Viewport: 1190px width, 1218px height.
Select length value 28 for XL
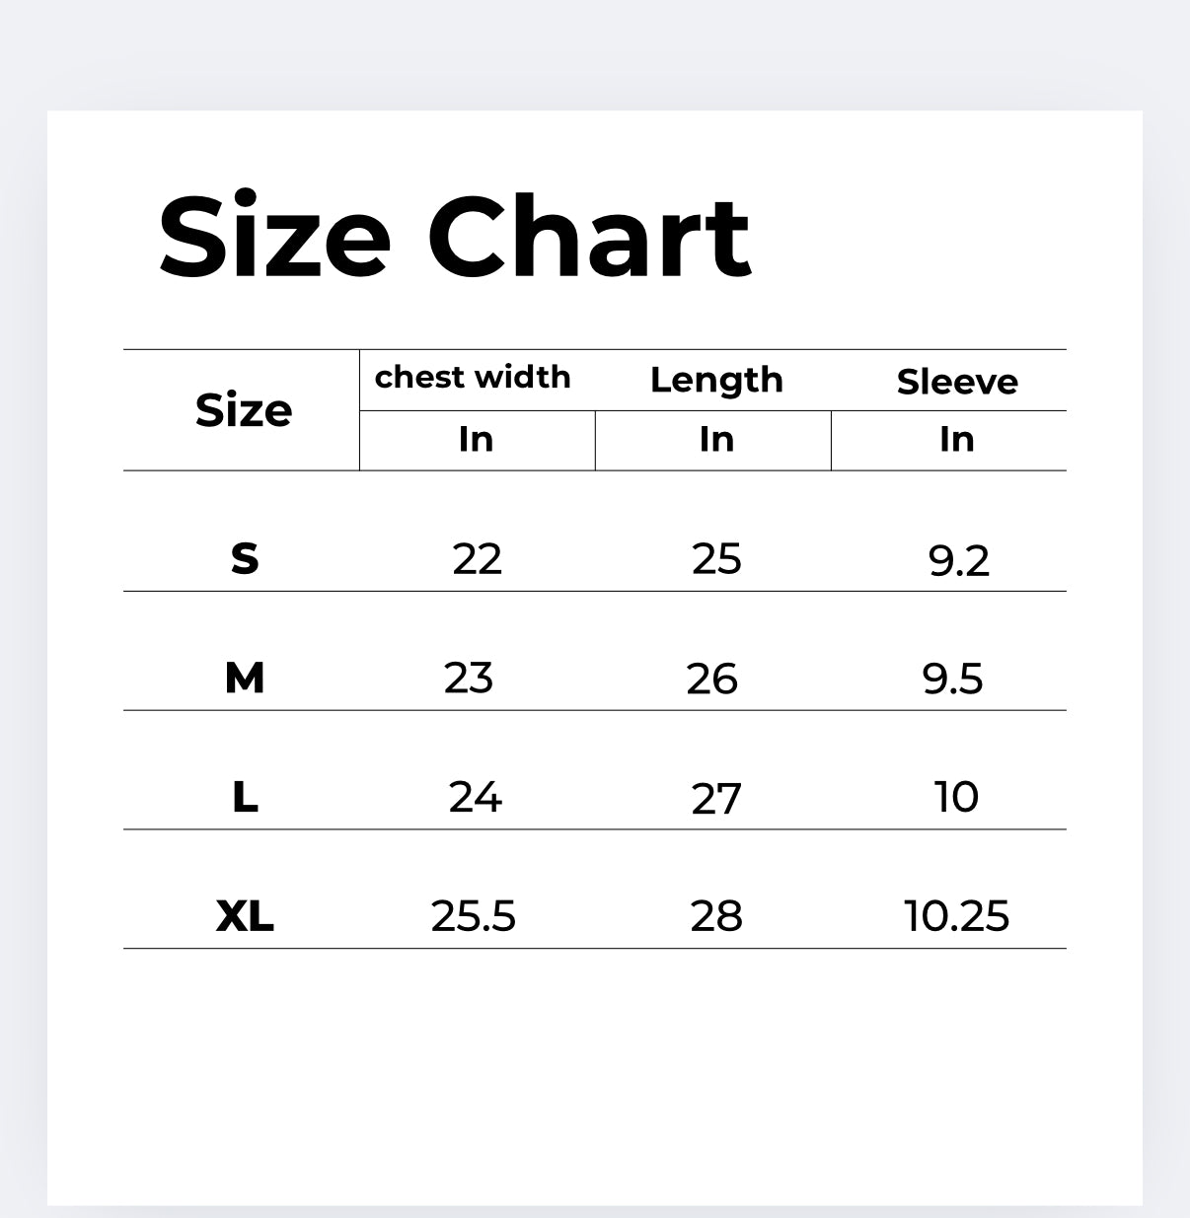(715, 917)
